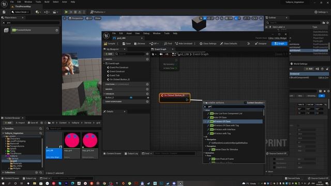Open settings gear in My Blueprint search row

pos(147,54)
